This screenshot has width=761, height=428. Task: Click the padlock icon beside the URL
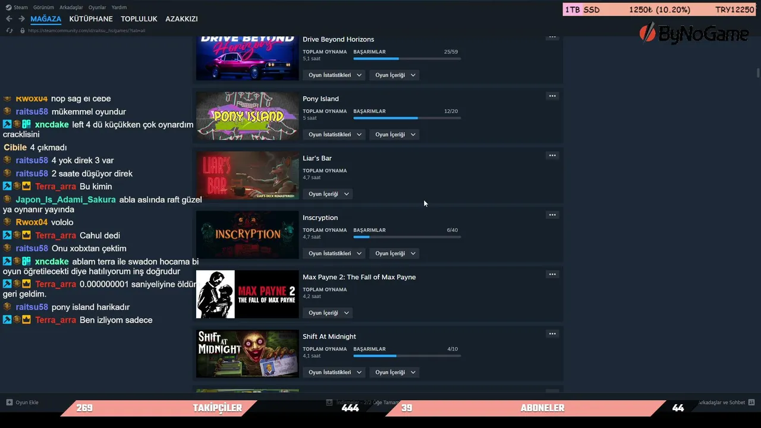click(23, 30)
